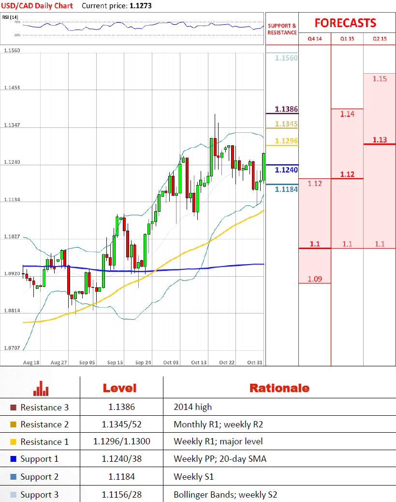This screenshot has width=396, height=502.
Task: Click the bold 1.1 forecast in Q4 14
Action: (x=315, y=244)
